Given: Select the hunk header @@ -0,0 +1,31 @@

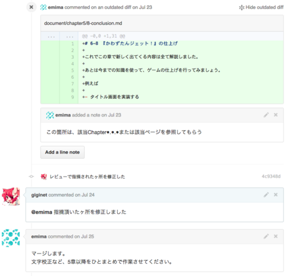Looking at the screenshot, I should coord(104,36).
